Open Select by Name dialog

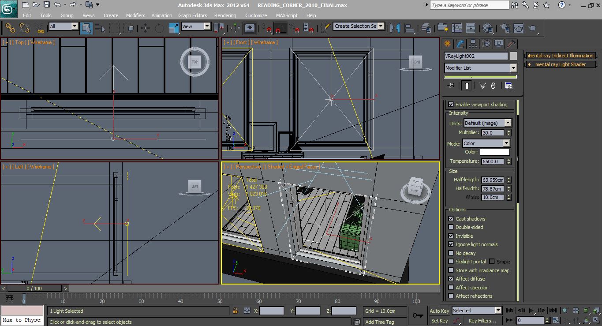(x=101, y=28)
